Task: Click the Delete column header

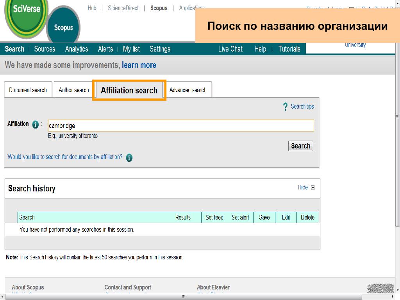Action: click(307, 217)
